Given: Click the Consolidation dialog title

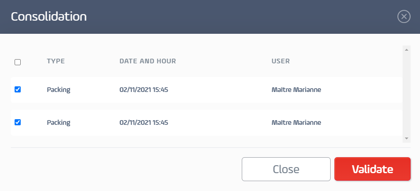Looking at the screenshot, I should click(49, 16).
